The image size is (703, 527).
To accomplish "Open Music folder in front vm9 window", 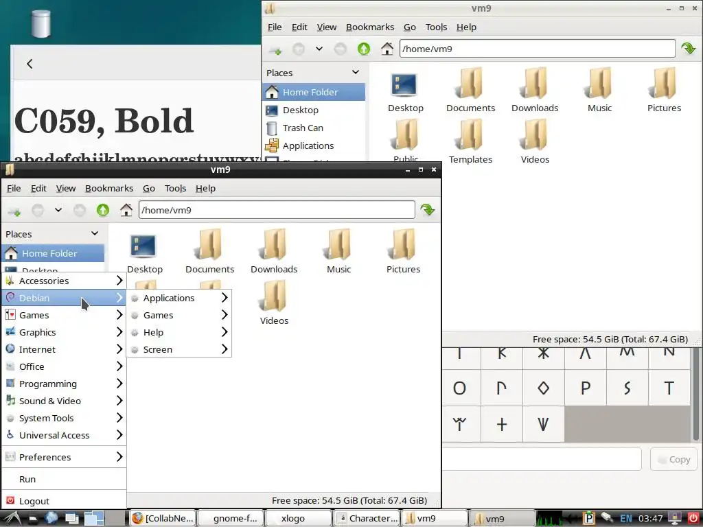I will click(339, 251).
